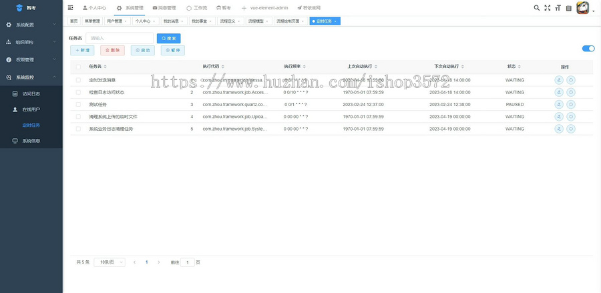Click edit icon for 系统业务日志清理任务 row
Screen dimensions: 601x293
pyautogui.click(x=559, y=129)
